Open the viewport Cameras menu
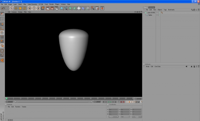The width and height of the screenshot is (200, 121). 14,12
